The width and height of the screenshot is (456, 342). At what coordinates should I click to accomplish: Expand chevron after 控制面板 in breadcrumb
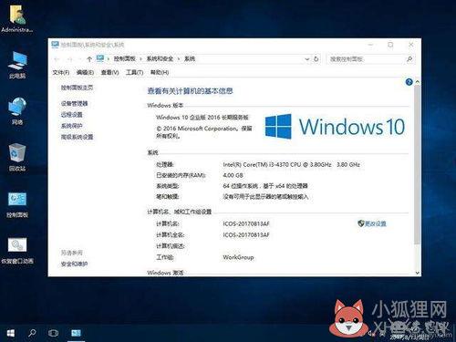[x=140, y=59]
